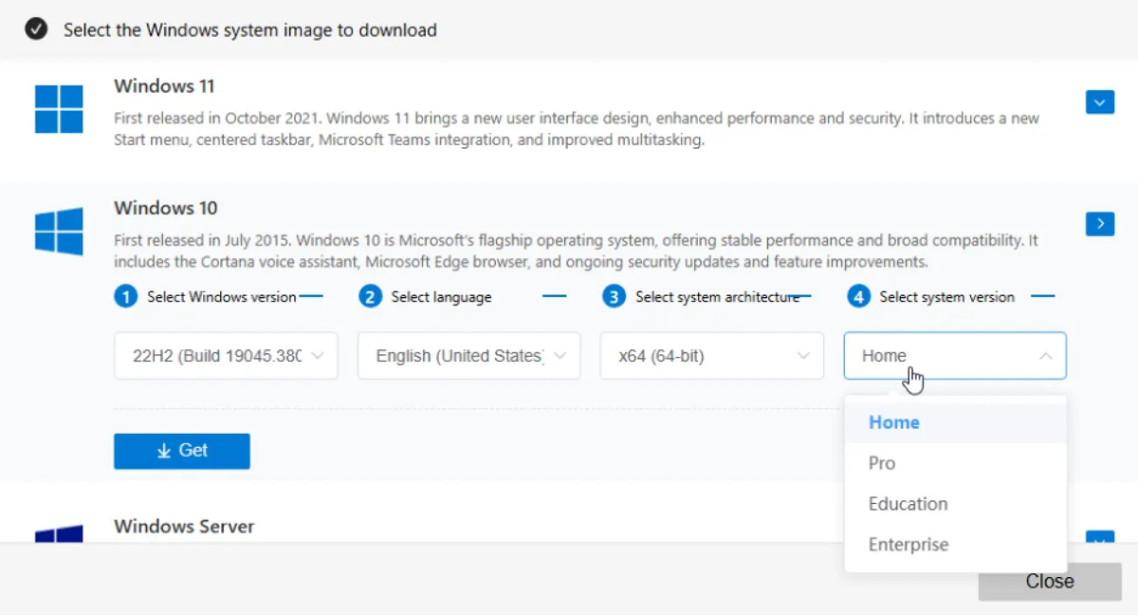Select the Enterprise edition option
Viewport: 1138px width, 615px height.
[x=908, y=545]
